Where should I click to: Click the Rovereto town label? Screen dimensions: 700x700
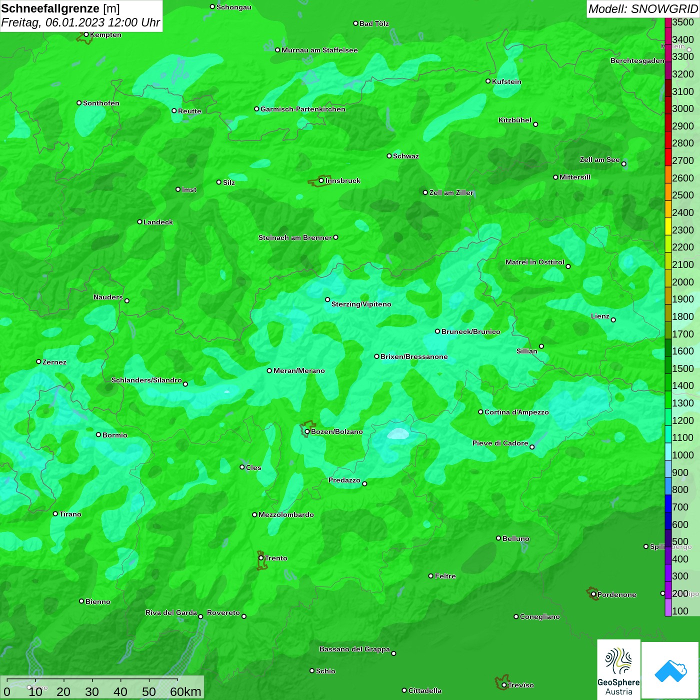[223, 612]
